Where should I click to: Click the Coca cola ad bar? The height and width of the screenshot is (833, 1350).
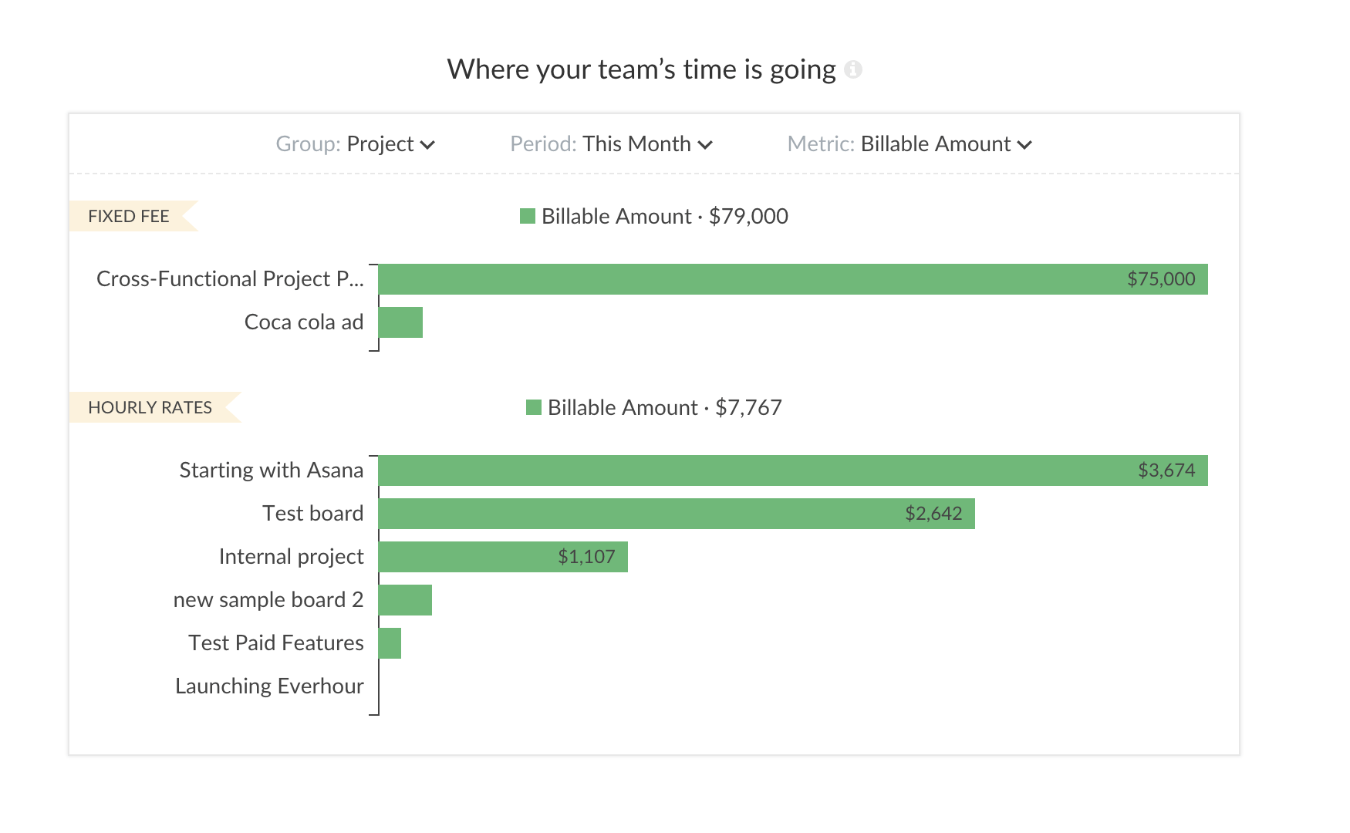click(x=400, y=322)
